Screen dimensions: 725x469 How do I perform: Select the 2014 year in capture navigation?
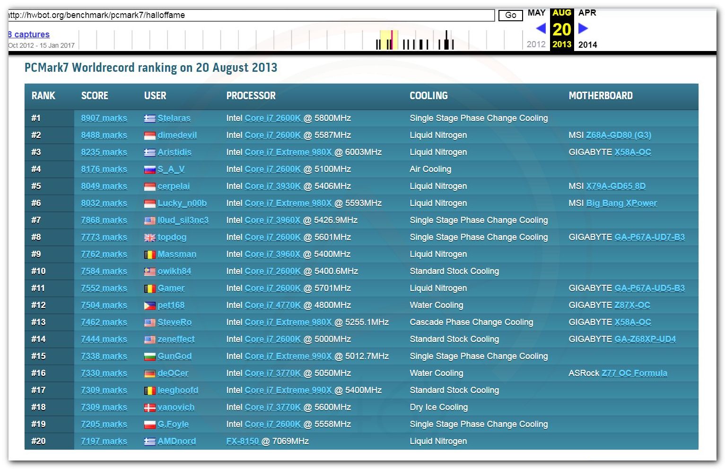(587, 44)
